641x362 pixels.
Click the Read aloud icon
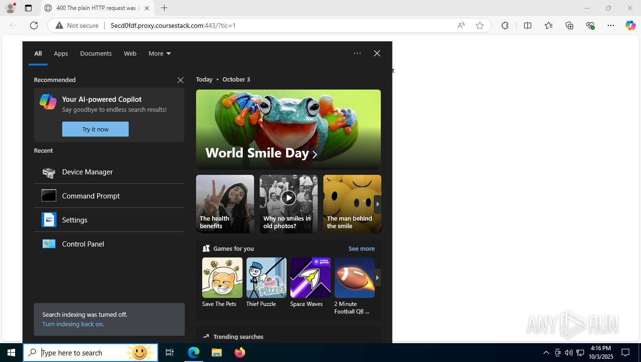pyautogui.click(x=461, y=25)
